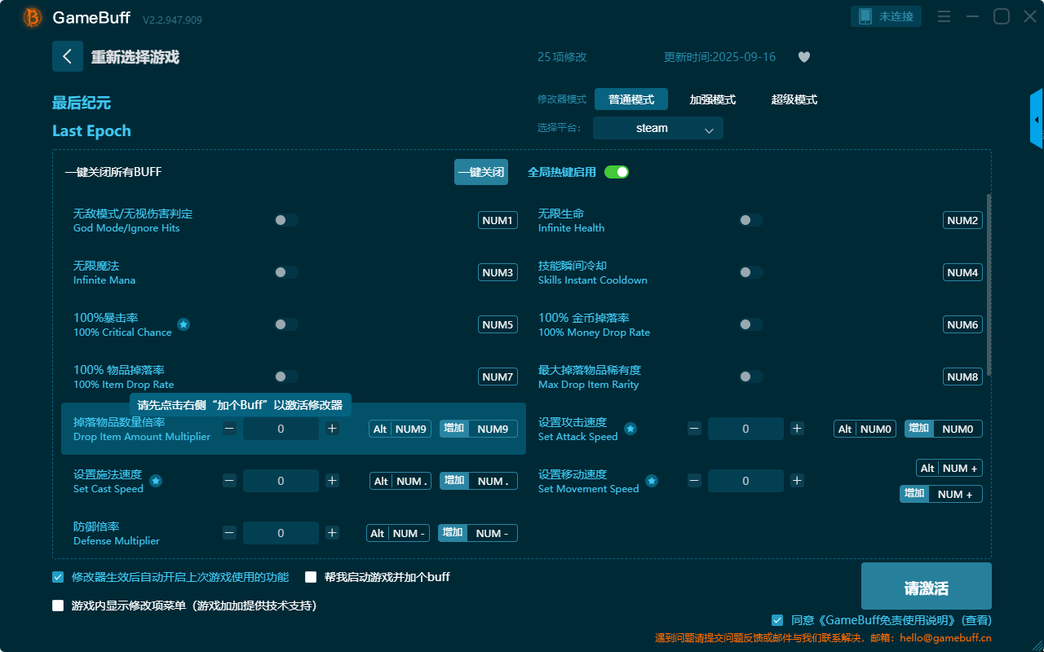Click the heart favorite icon
Image resolution: width=1044 pixels, height=652 pixels.
[x=803, y=57]
